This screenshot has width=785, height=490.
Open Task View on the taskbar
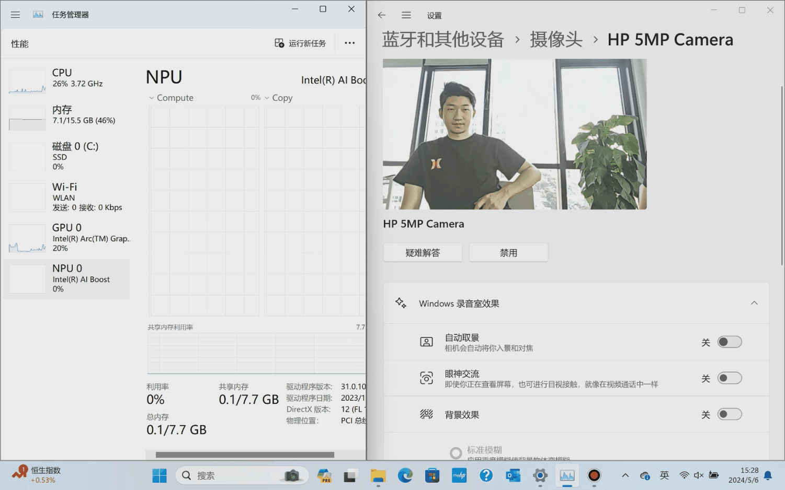coord(350,475)
